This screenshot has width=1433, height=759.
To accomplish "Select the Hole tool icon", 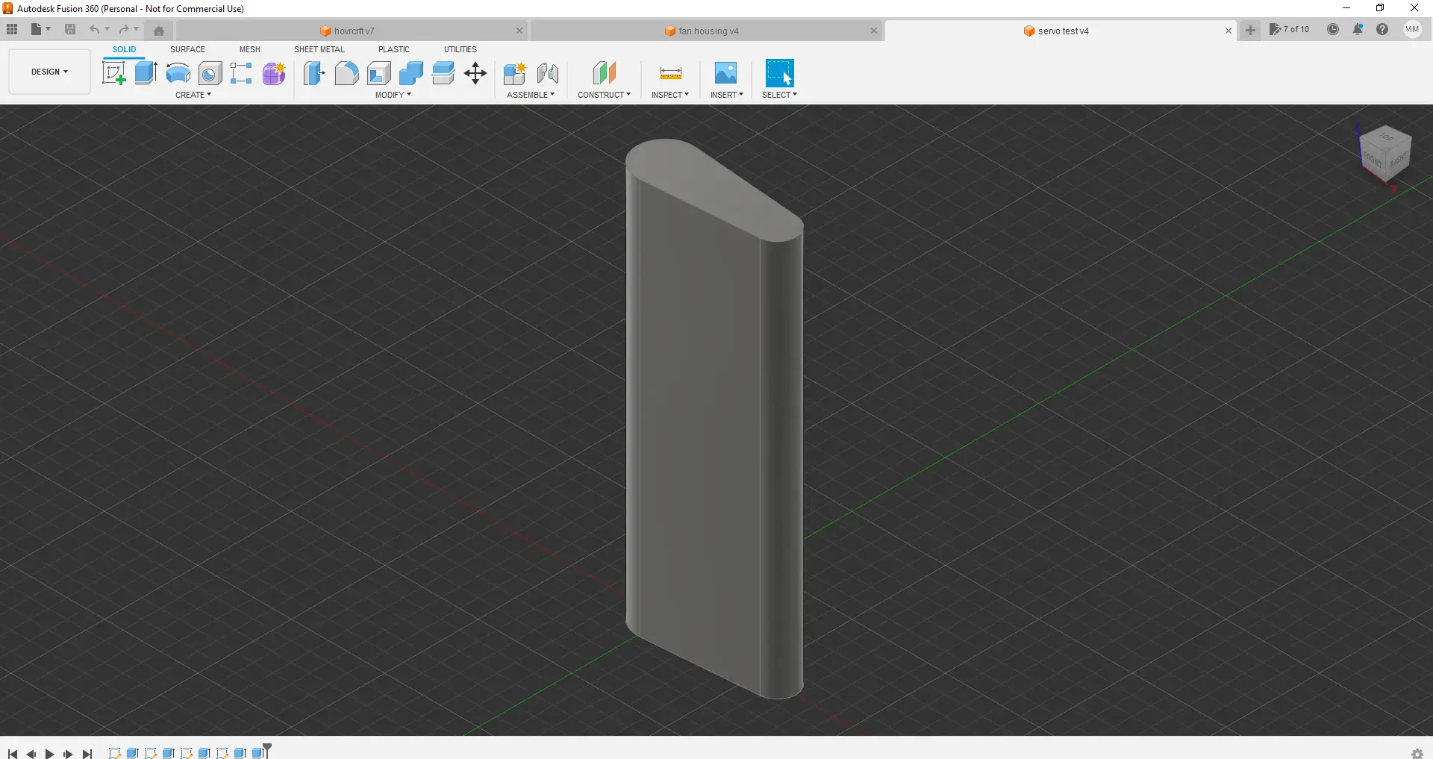I will click(210, 73).
